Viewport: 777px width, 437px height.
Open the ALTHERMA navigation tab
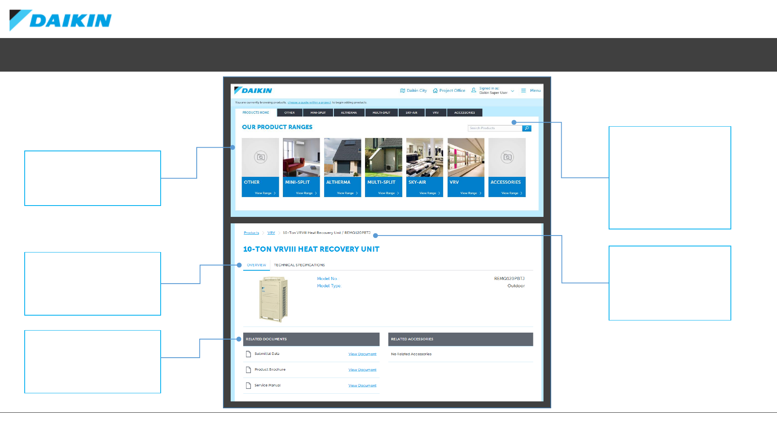(348, 113)
